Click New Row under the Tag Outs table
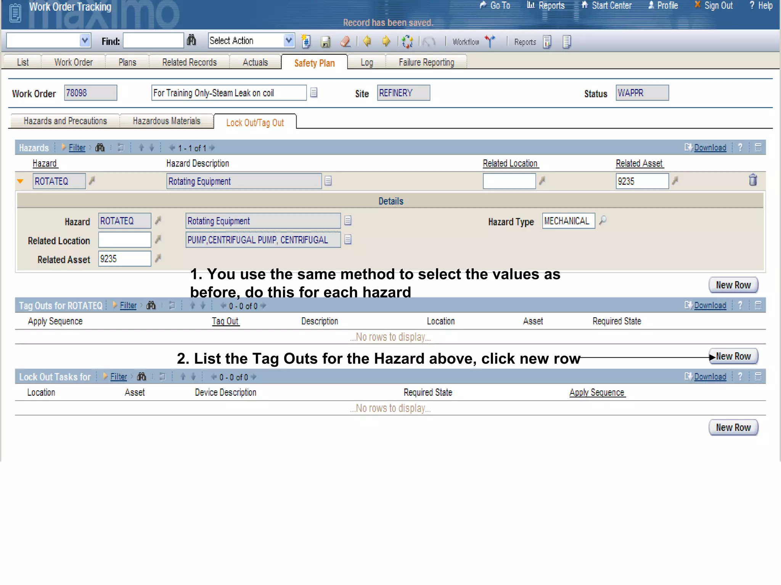781x585 pixels. coord(733,356)
